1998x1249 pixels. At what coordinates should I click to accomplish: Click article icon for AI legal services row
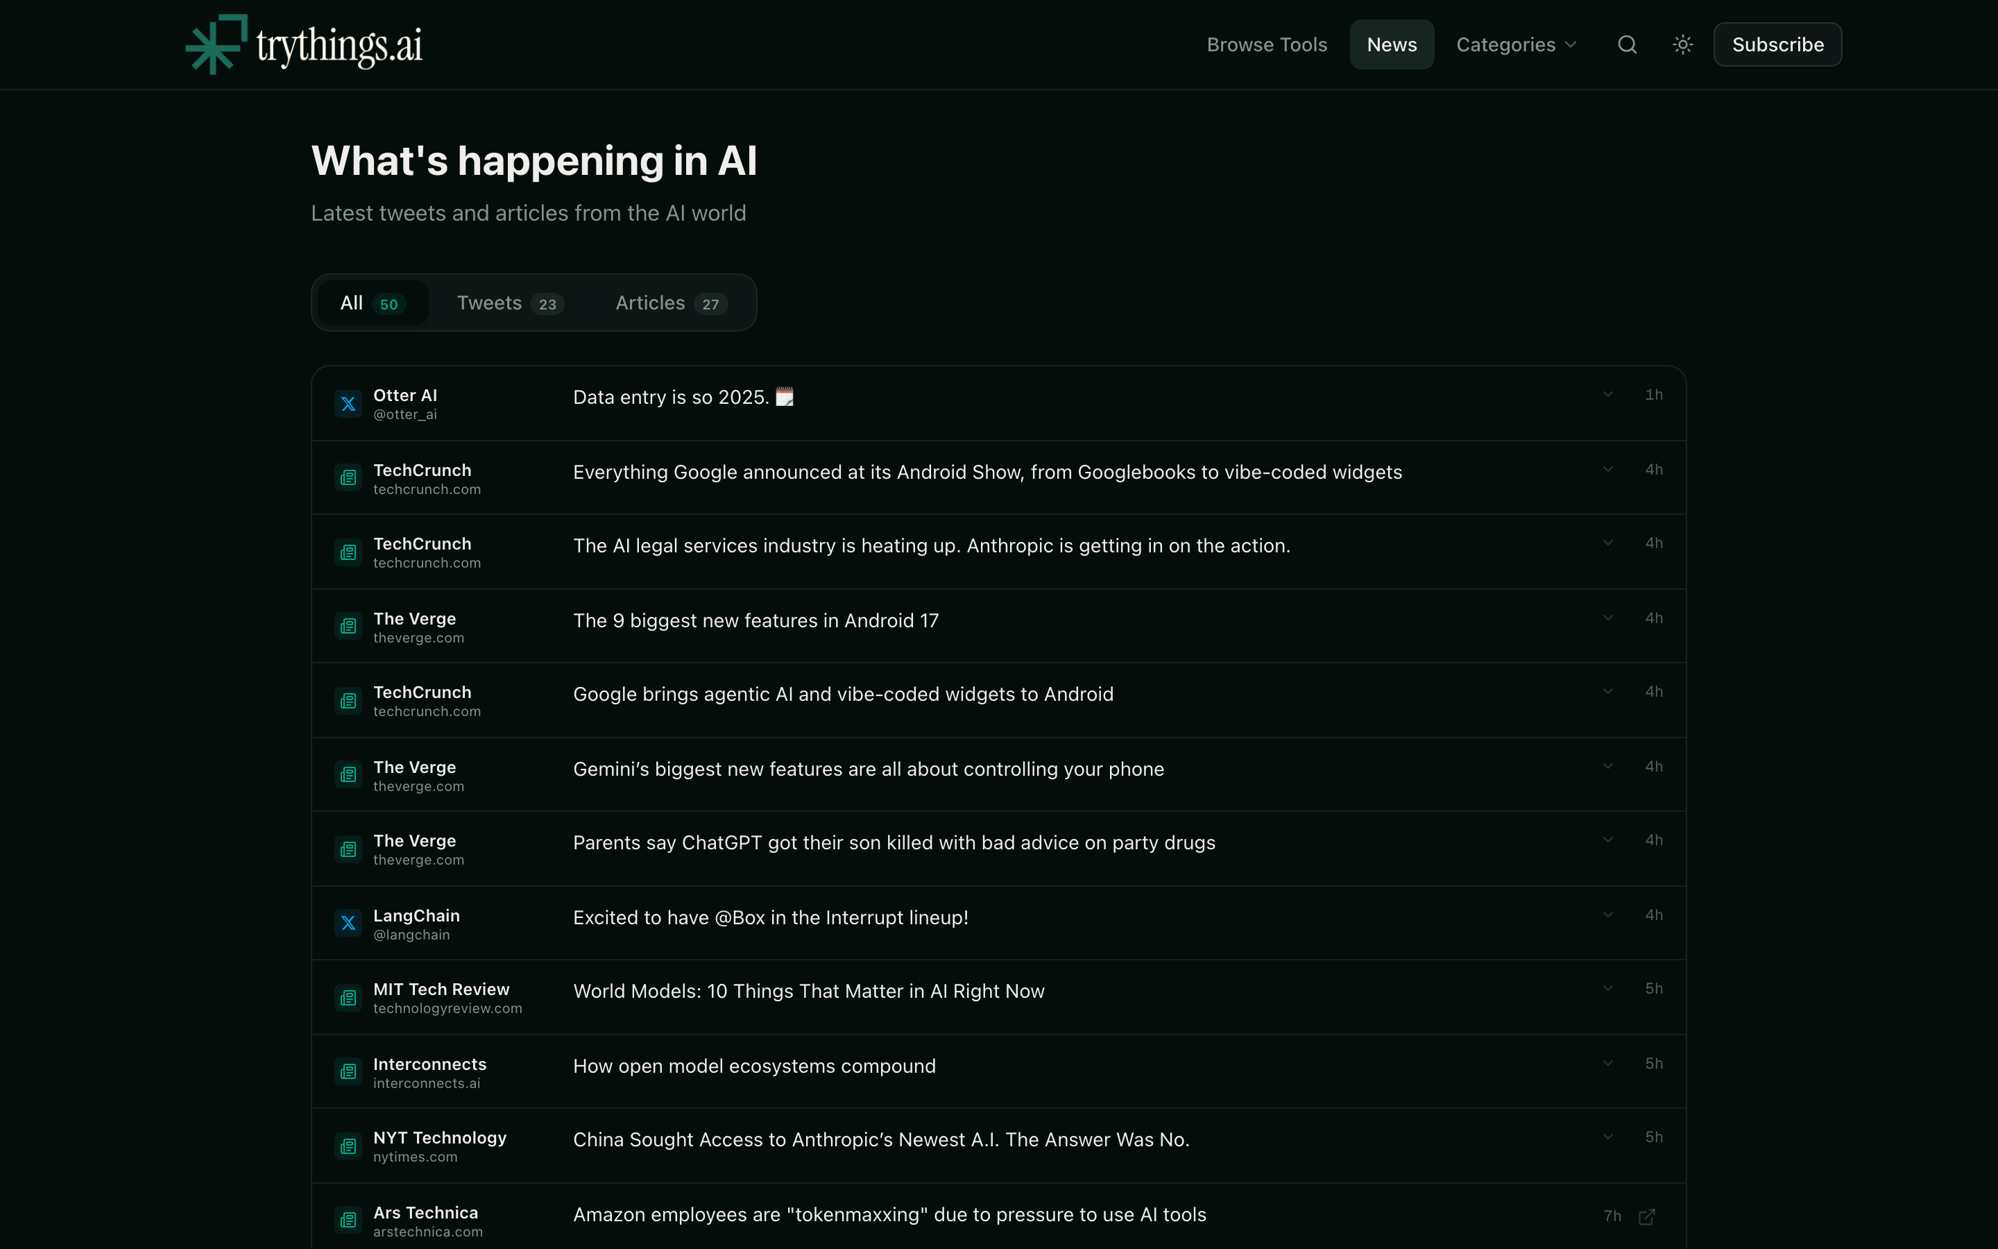[348, 552]
